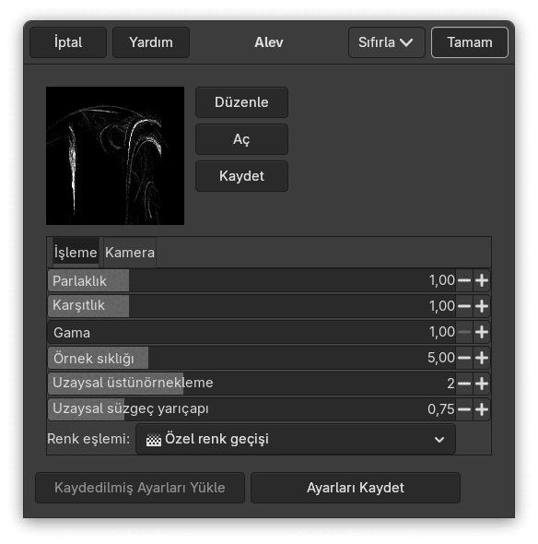The image size is (538, 544).
Task: Click the flame preview thumbnail
Action: coord(115,156)
